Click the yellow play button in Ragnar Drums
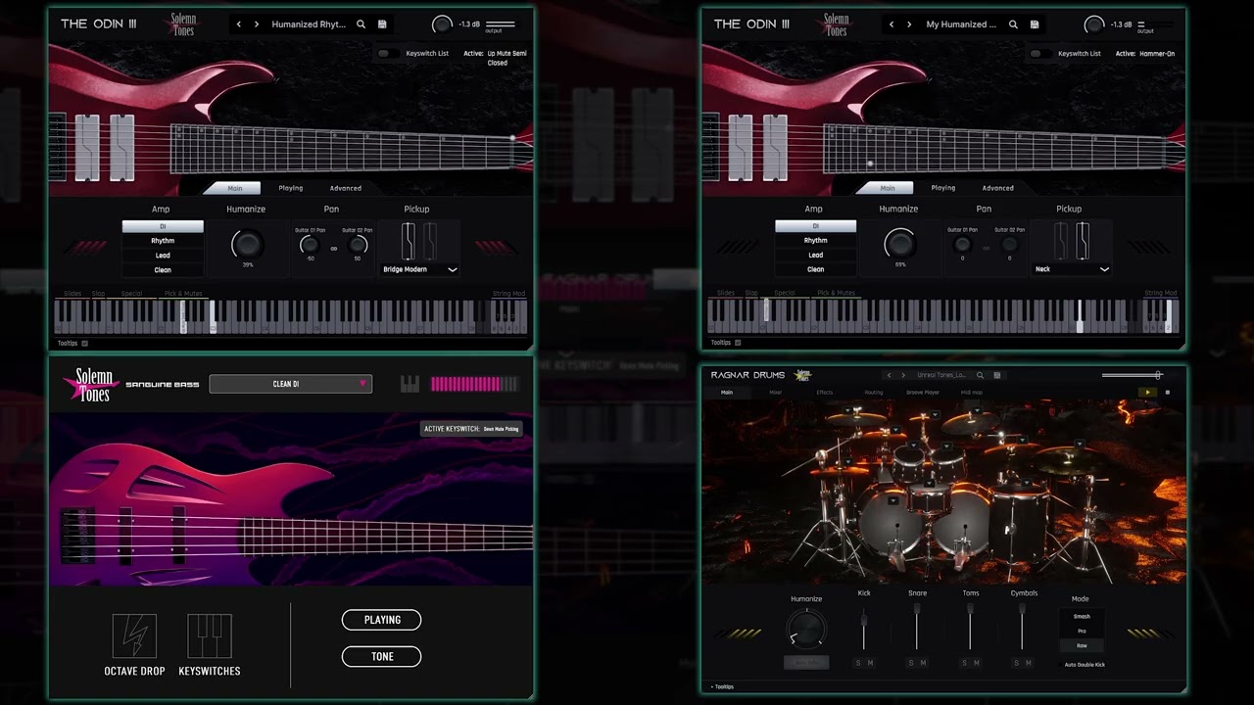The image size is (1254, 705). pos(1146,393)
